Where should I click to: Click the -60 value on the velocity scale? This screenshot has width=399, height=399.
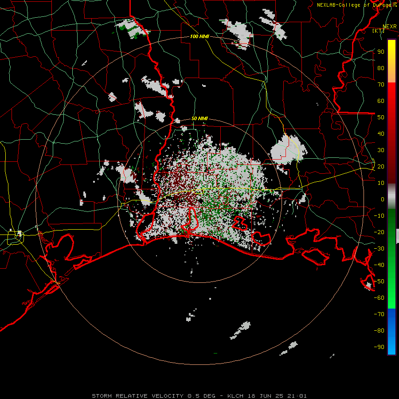coord(379,298)
